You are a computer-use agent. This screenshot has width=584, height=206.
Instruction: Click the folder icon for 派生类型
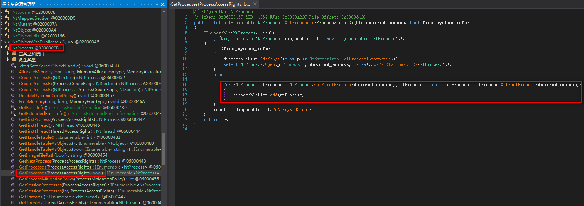14,60
